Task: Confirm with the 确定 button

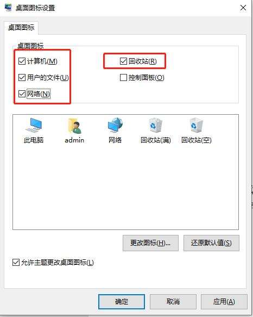Action: pyautogui.click(x=122, y=302)
